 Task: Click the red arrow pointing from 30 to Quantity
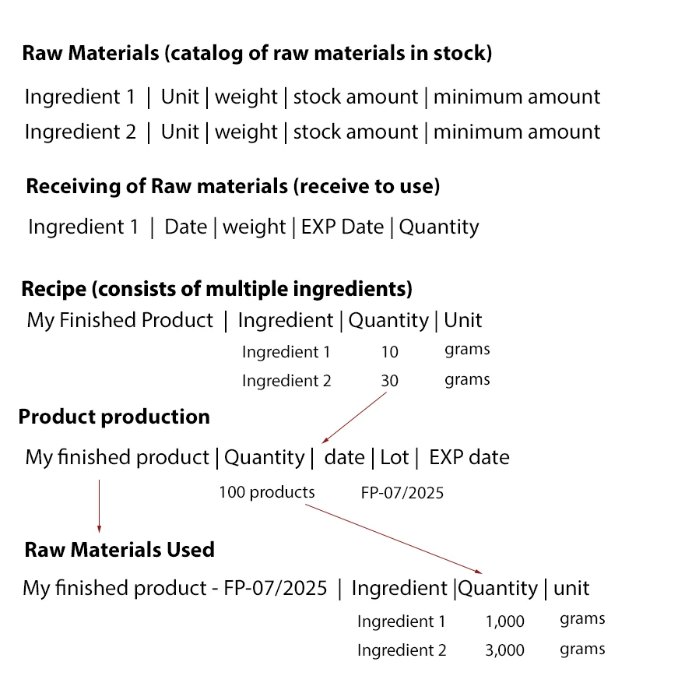(354, 417)
